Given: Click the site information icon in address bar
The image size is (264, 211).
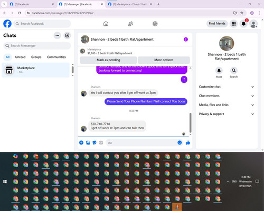Looking at the screenshot, I should pos(28,13).
